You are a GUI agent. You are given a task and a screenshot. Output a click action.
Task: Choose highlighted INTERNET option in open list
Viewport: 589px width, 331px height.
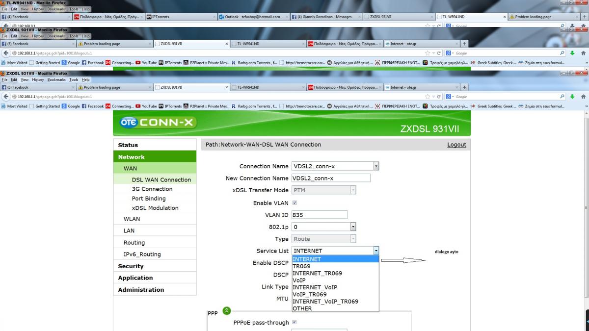point(335,259)
